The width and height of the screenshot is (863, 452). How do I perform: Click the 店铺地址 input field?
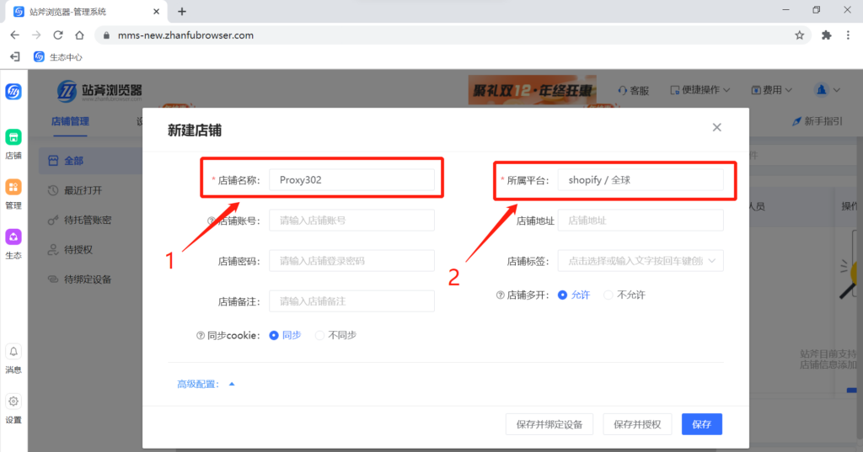tap(641, 221)
